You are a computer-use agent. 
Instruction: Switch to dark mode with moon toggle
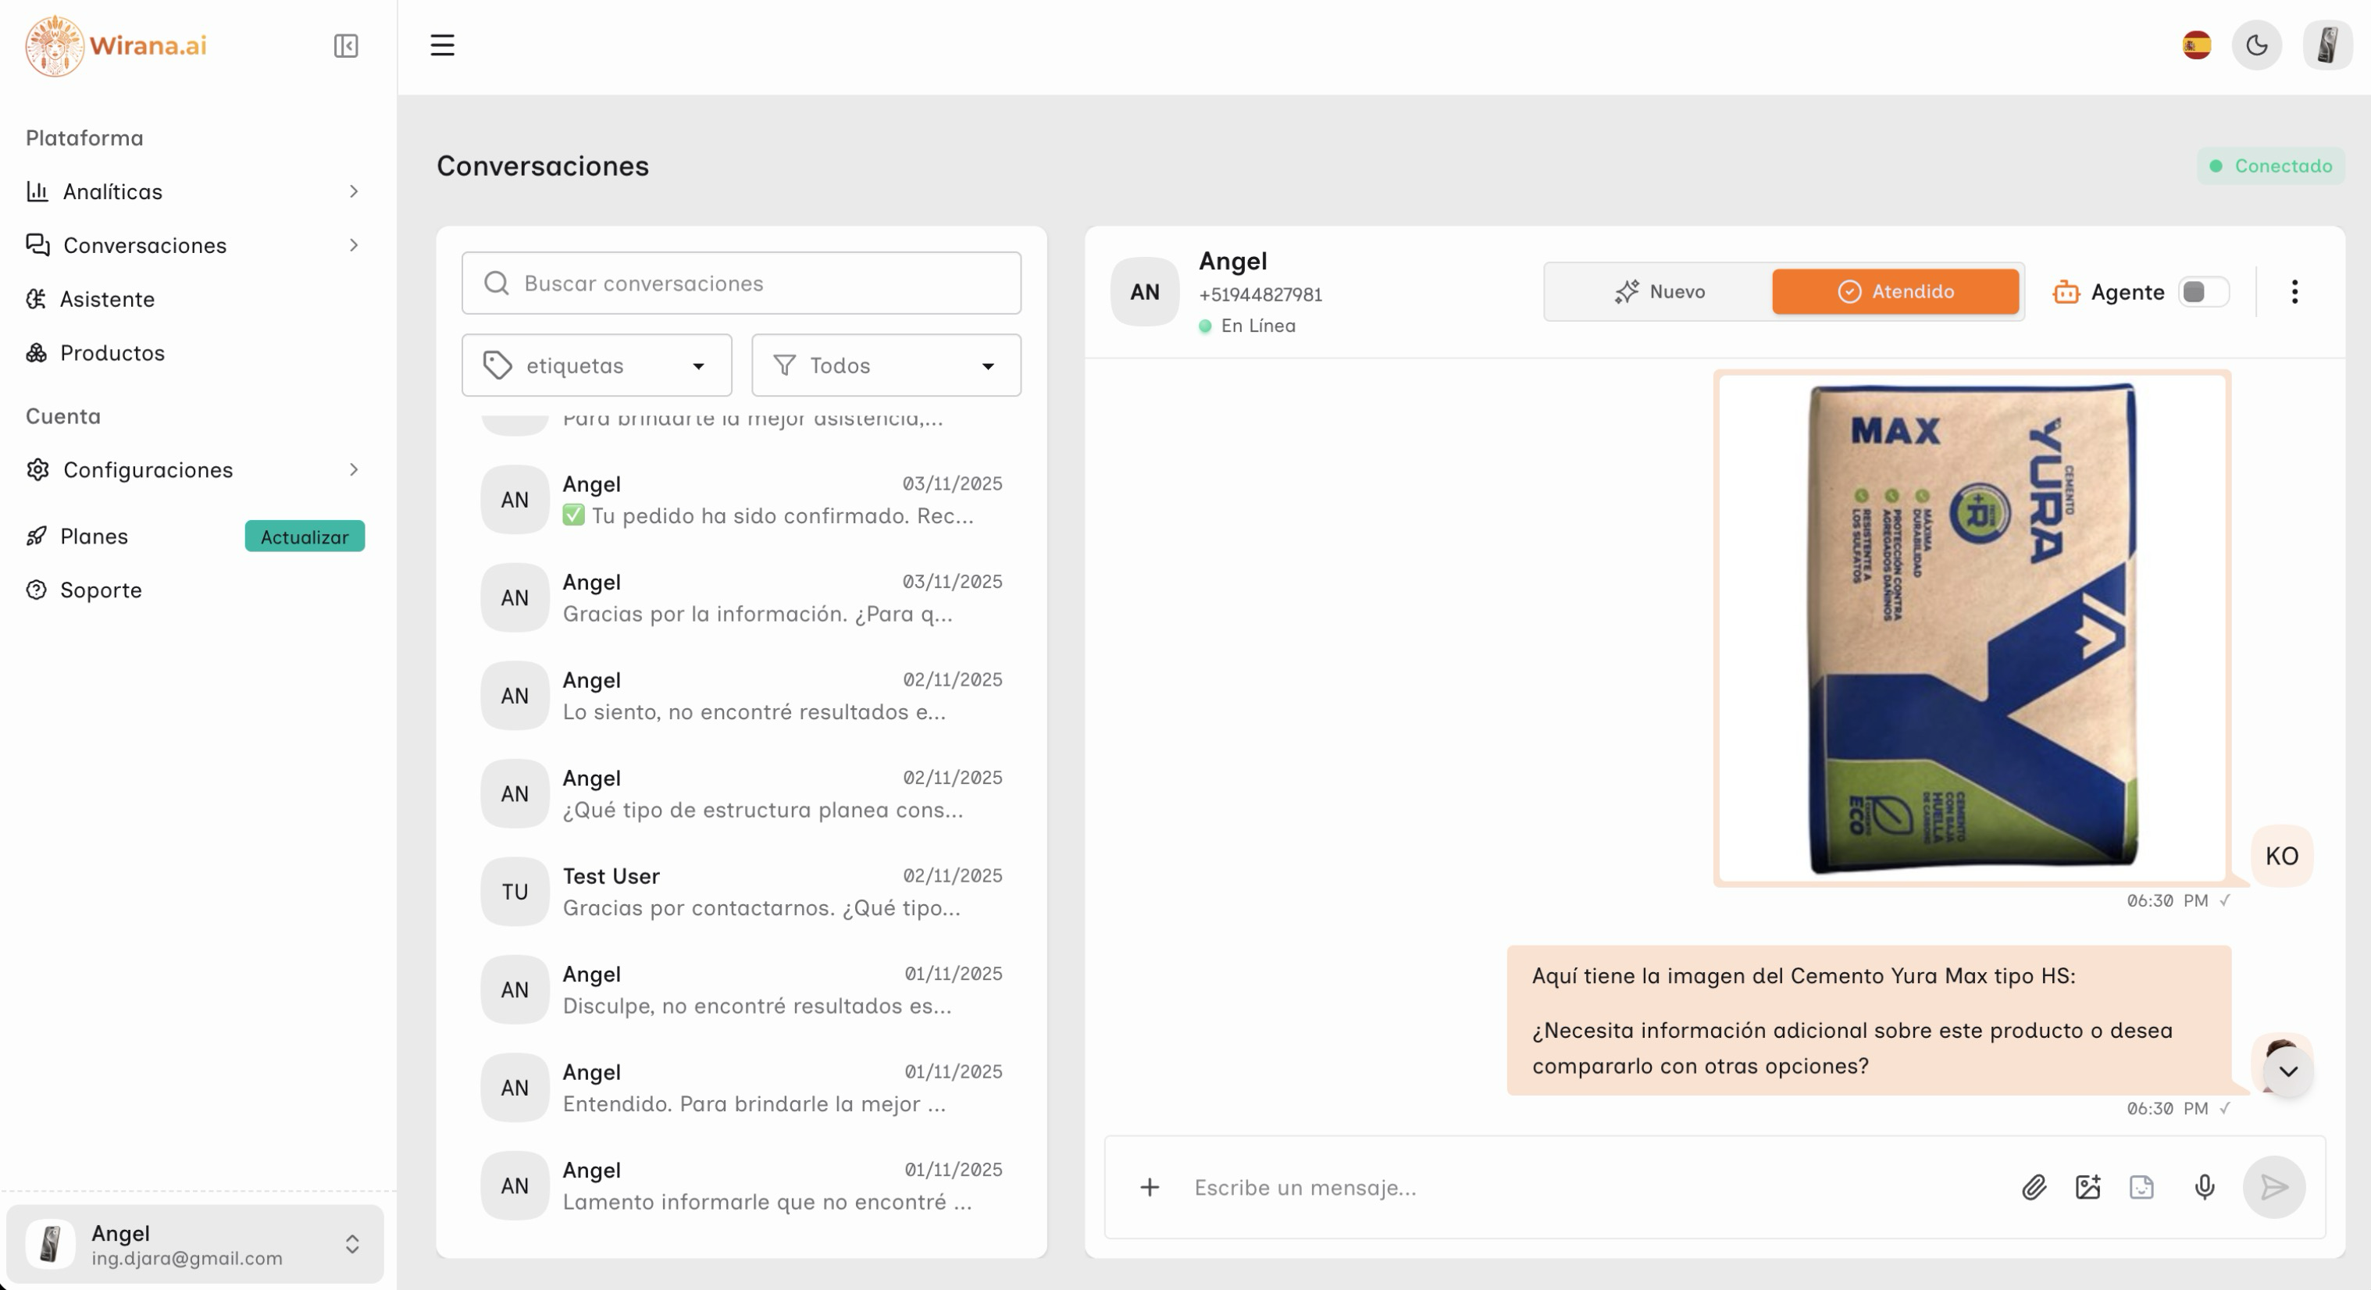[x=2256, y=45]
